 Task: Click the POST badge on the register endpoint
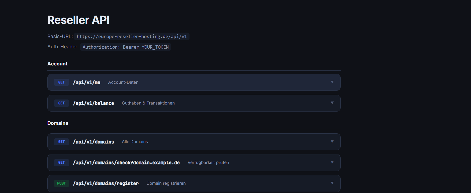[x=61, y=183]
